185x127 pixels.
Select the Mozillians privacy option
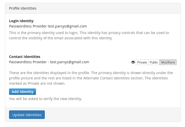coord(168,62)
